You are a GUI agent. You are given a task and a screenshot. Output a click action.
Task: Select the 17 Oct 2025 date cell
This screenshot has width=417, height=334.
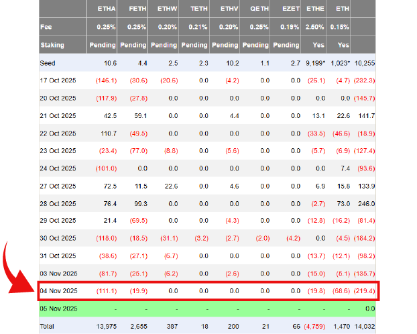point(59,80)
